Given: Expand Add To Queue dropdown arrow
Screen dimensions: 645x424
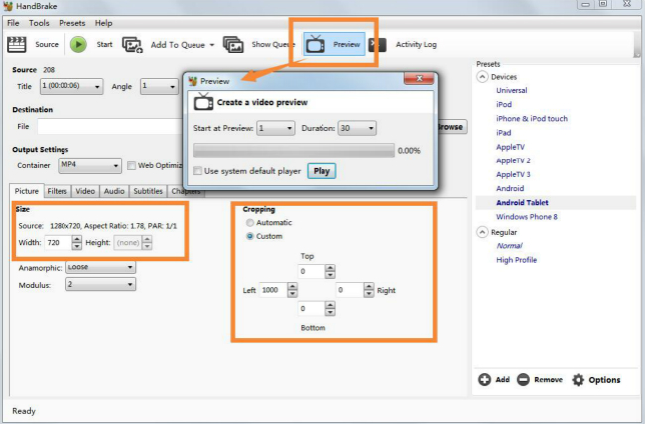Looking at the screenshot, I should click(x=212, y=45).
